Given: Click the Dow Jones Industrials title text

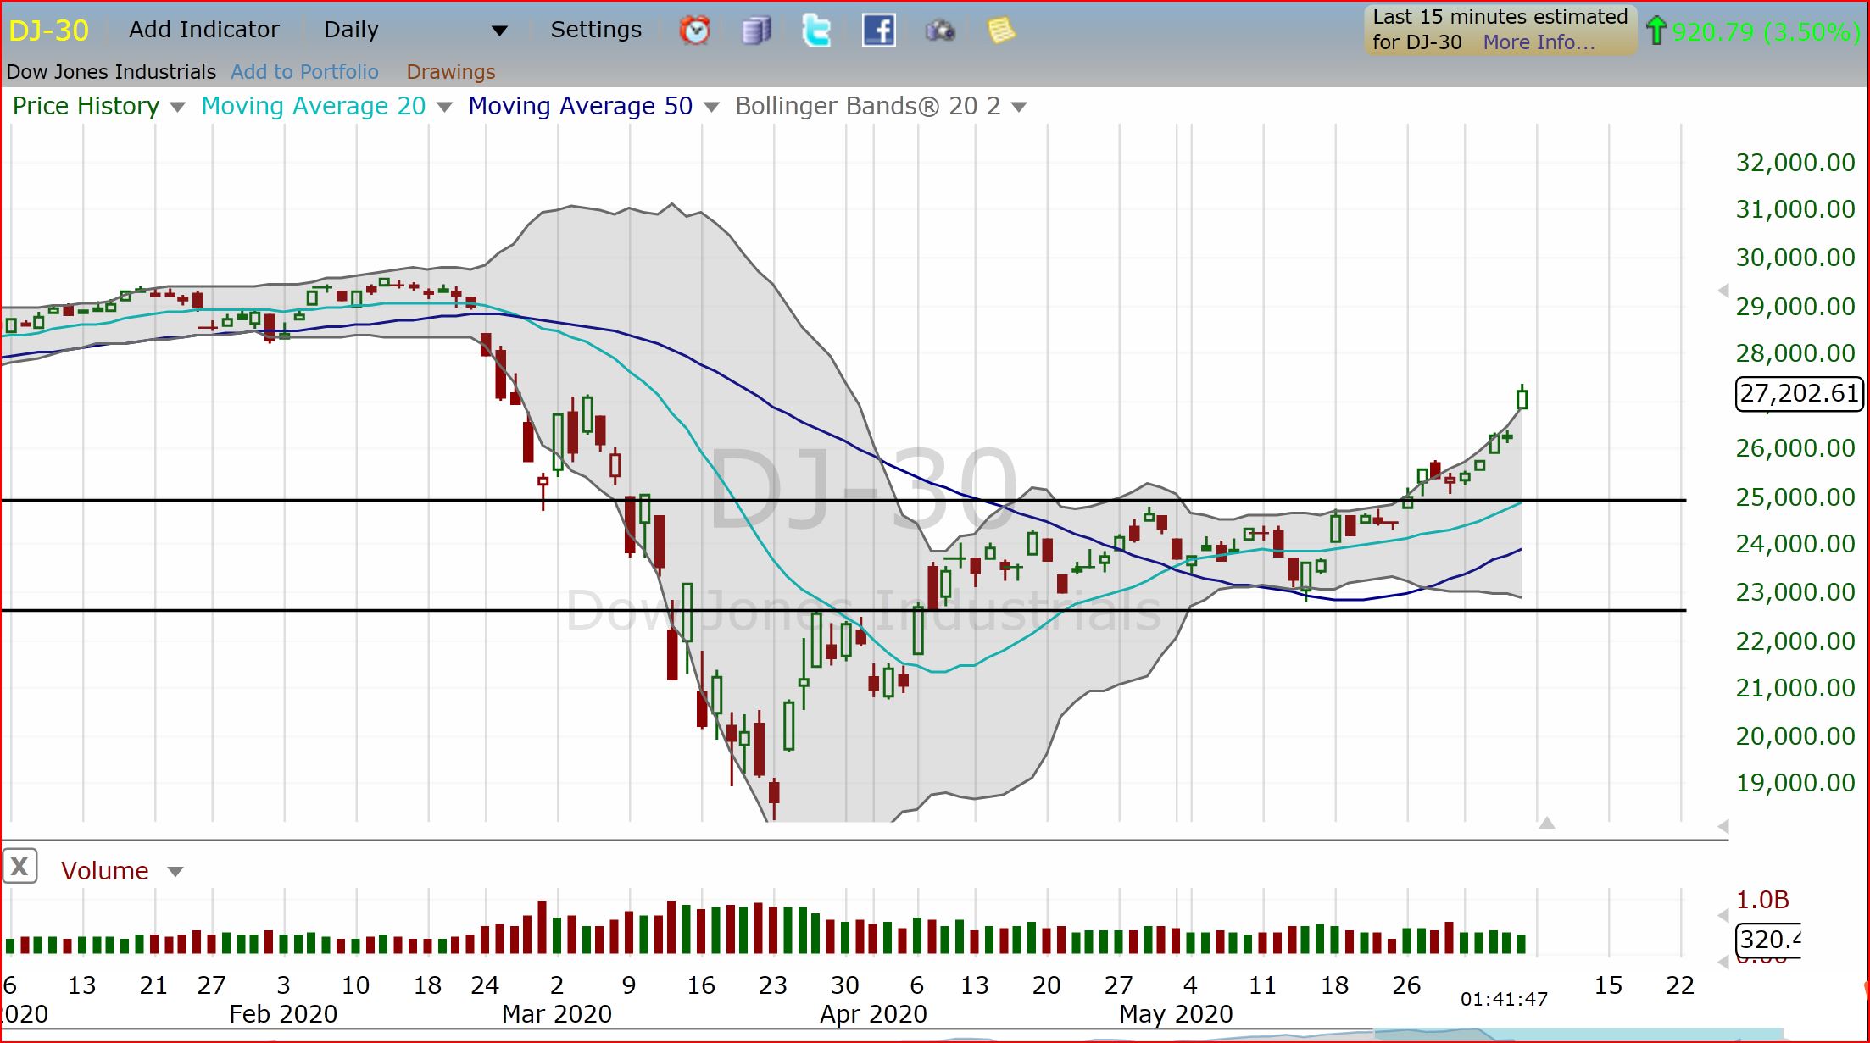Looking at the screenshot, I should [x=111, y=72].
